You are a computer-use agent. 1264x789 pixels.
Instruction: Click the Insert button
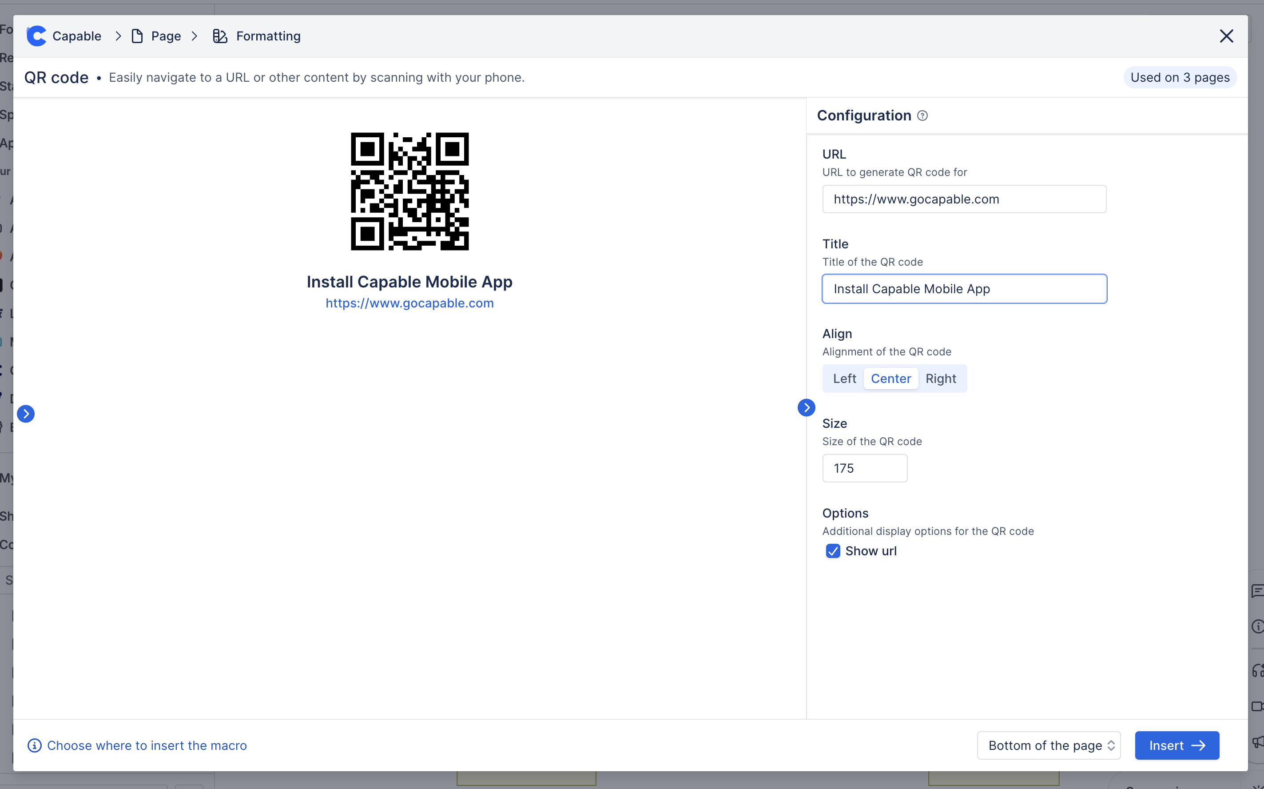(x=1177, y=745)
